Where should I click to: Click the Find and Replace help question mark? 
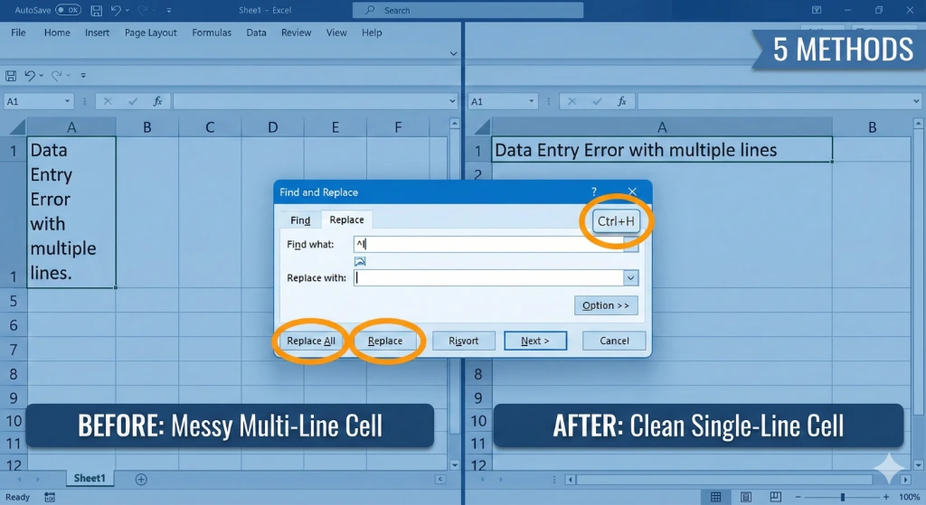(594, 192)
